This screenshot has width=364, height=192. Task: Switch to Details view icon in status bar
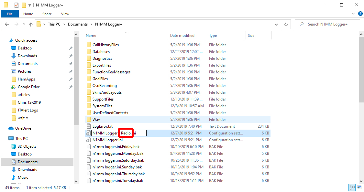[352, 187]
